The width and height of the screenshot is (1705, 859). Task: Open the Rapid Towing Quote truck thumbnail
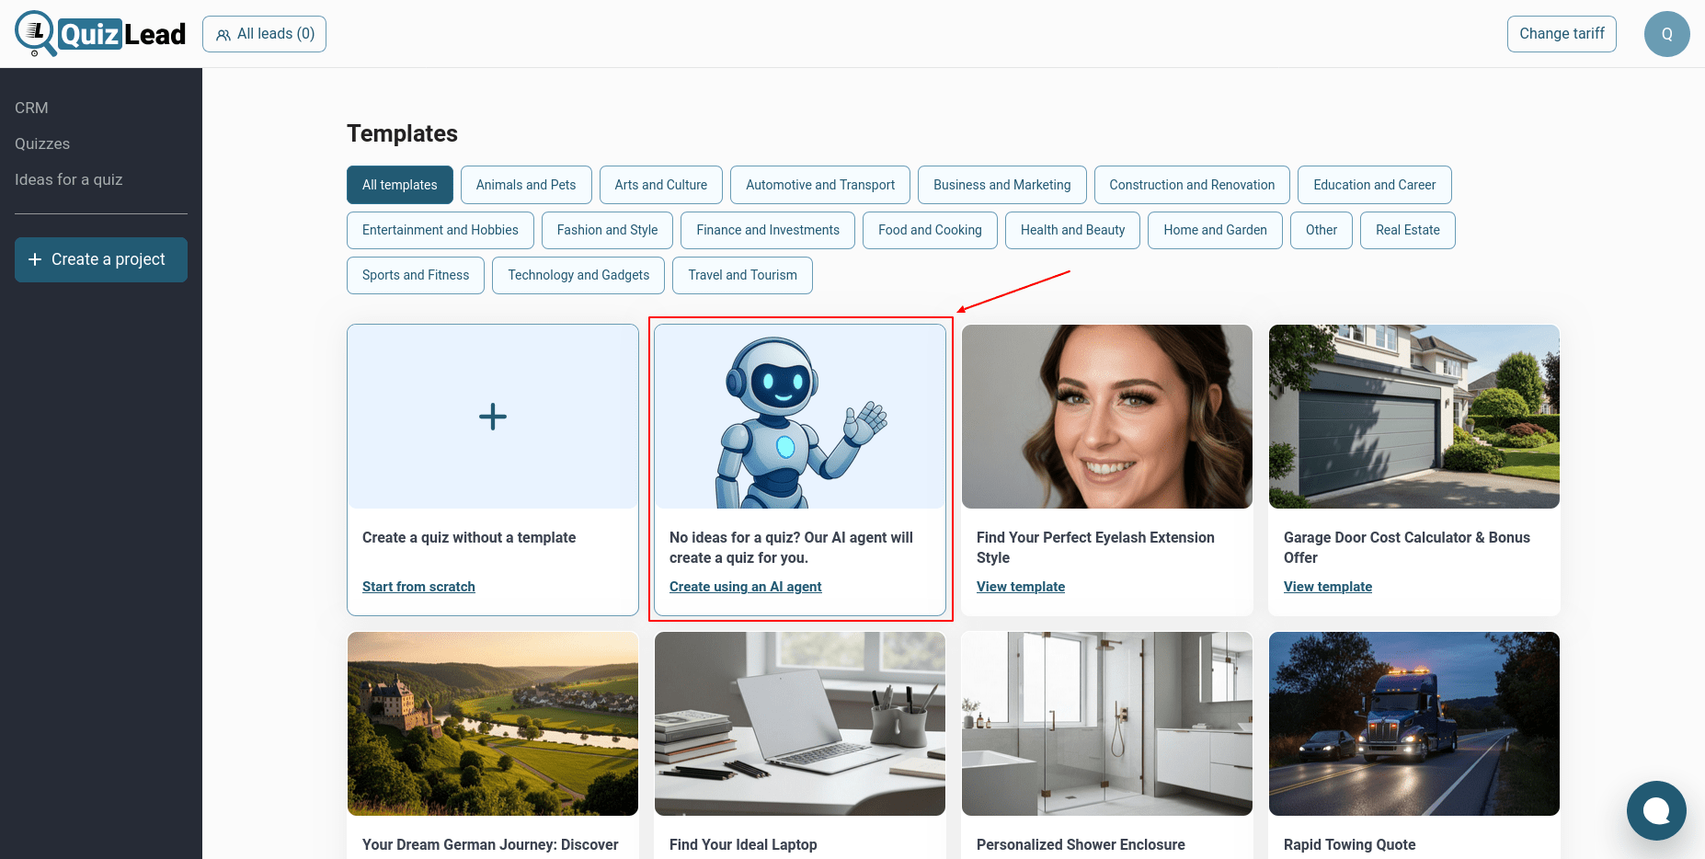point(1413,724)
